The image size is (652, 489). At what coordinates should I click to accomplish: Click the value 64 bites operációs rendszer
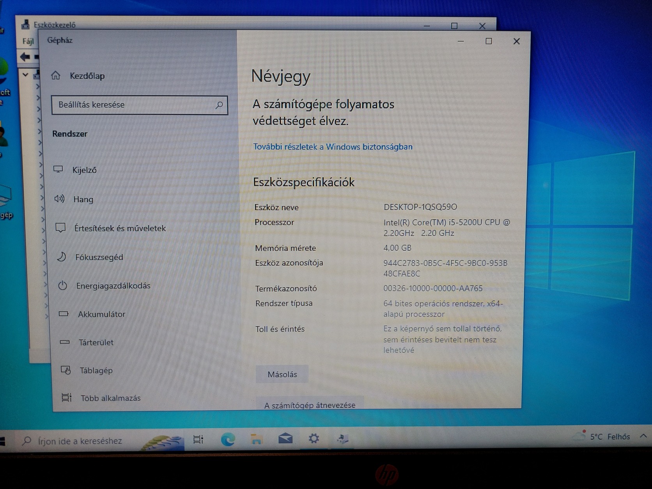click(x=443, y=308)
